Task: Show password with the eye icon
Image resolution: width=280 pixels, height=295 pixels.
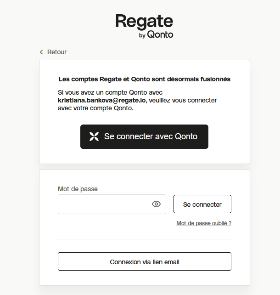Action: [156, 204]
